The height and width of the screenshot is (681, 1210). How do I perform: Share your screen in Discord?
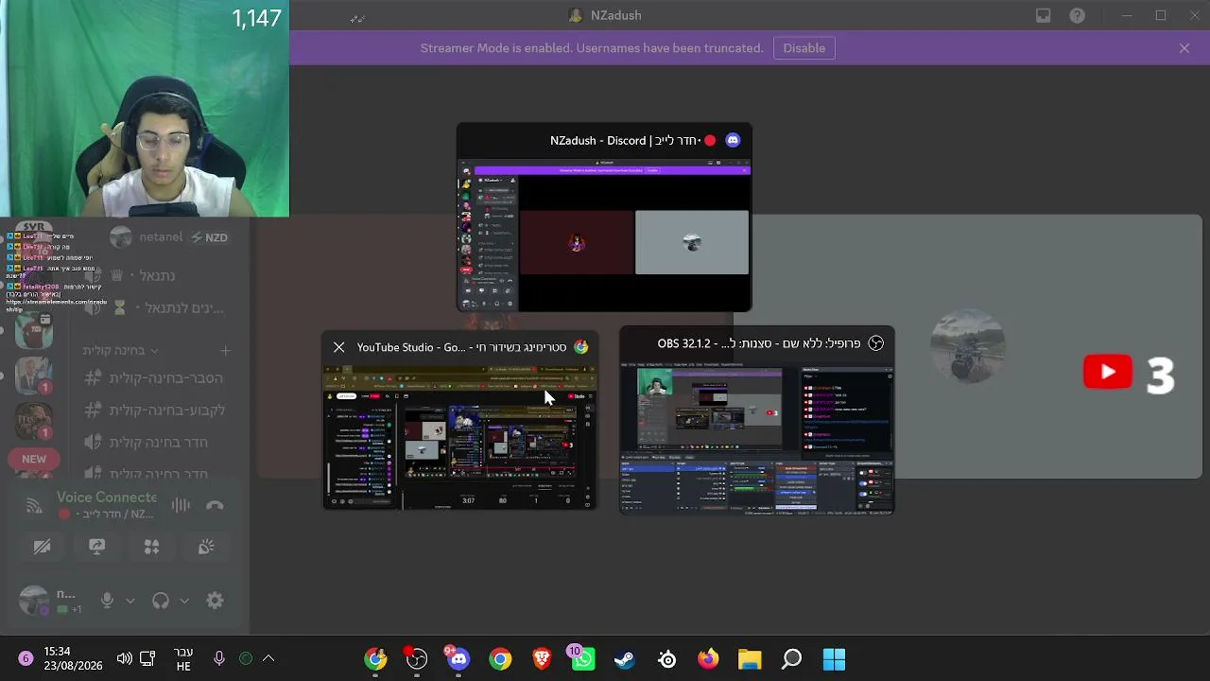click(96, 547)
